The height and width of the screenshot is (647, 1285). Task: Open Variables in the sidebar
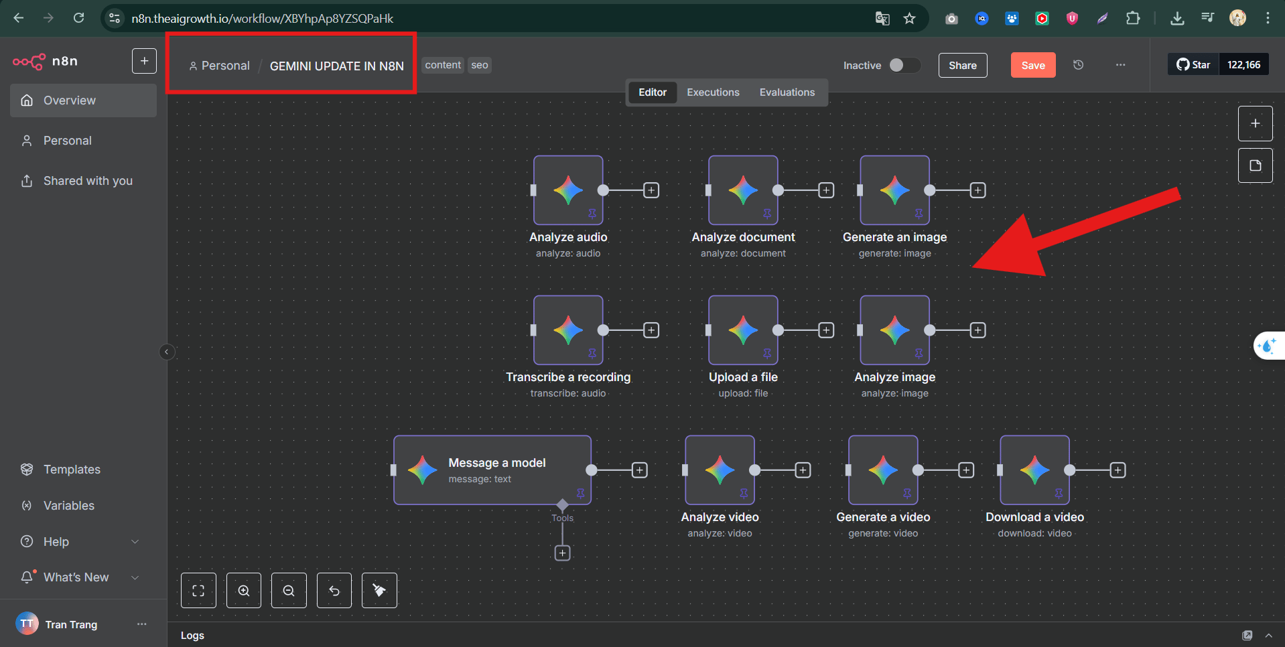(83, 506)
